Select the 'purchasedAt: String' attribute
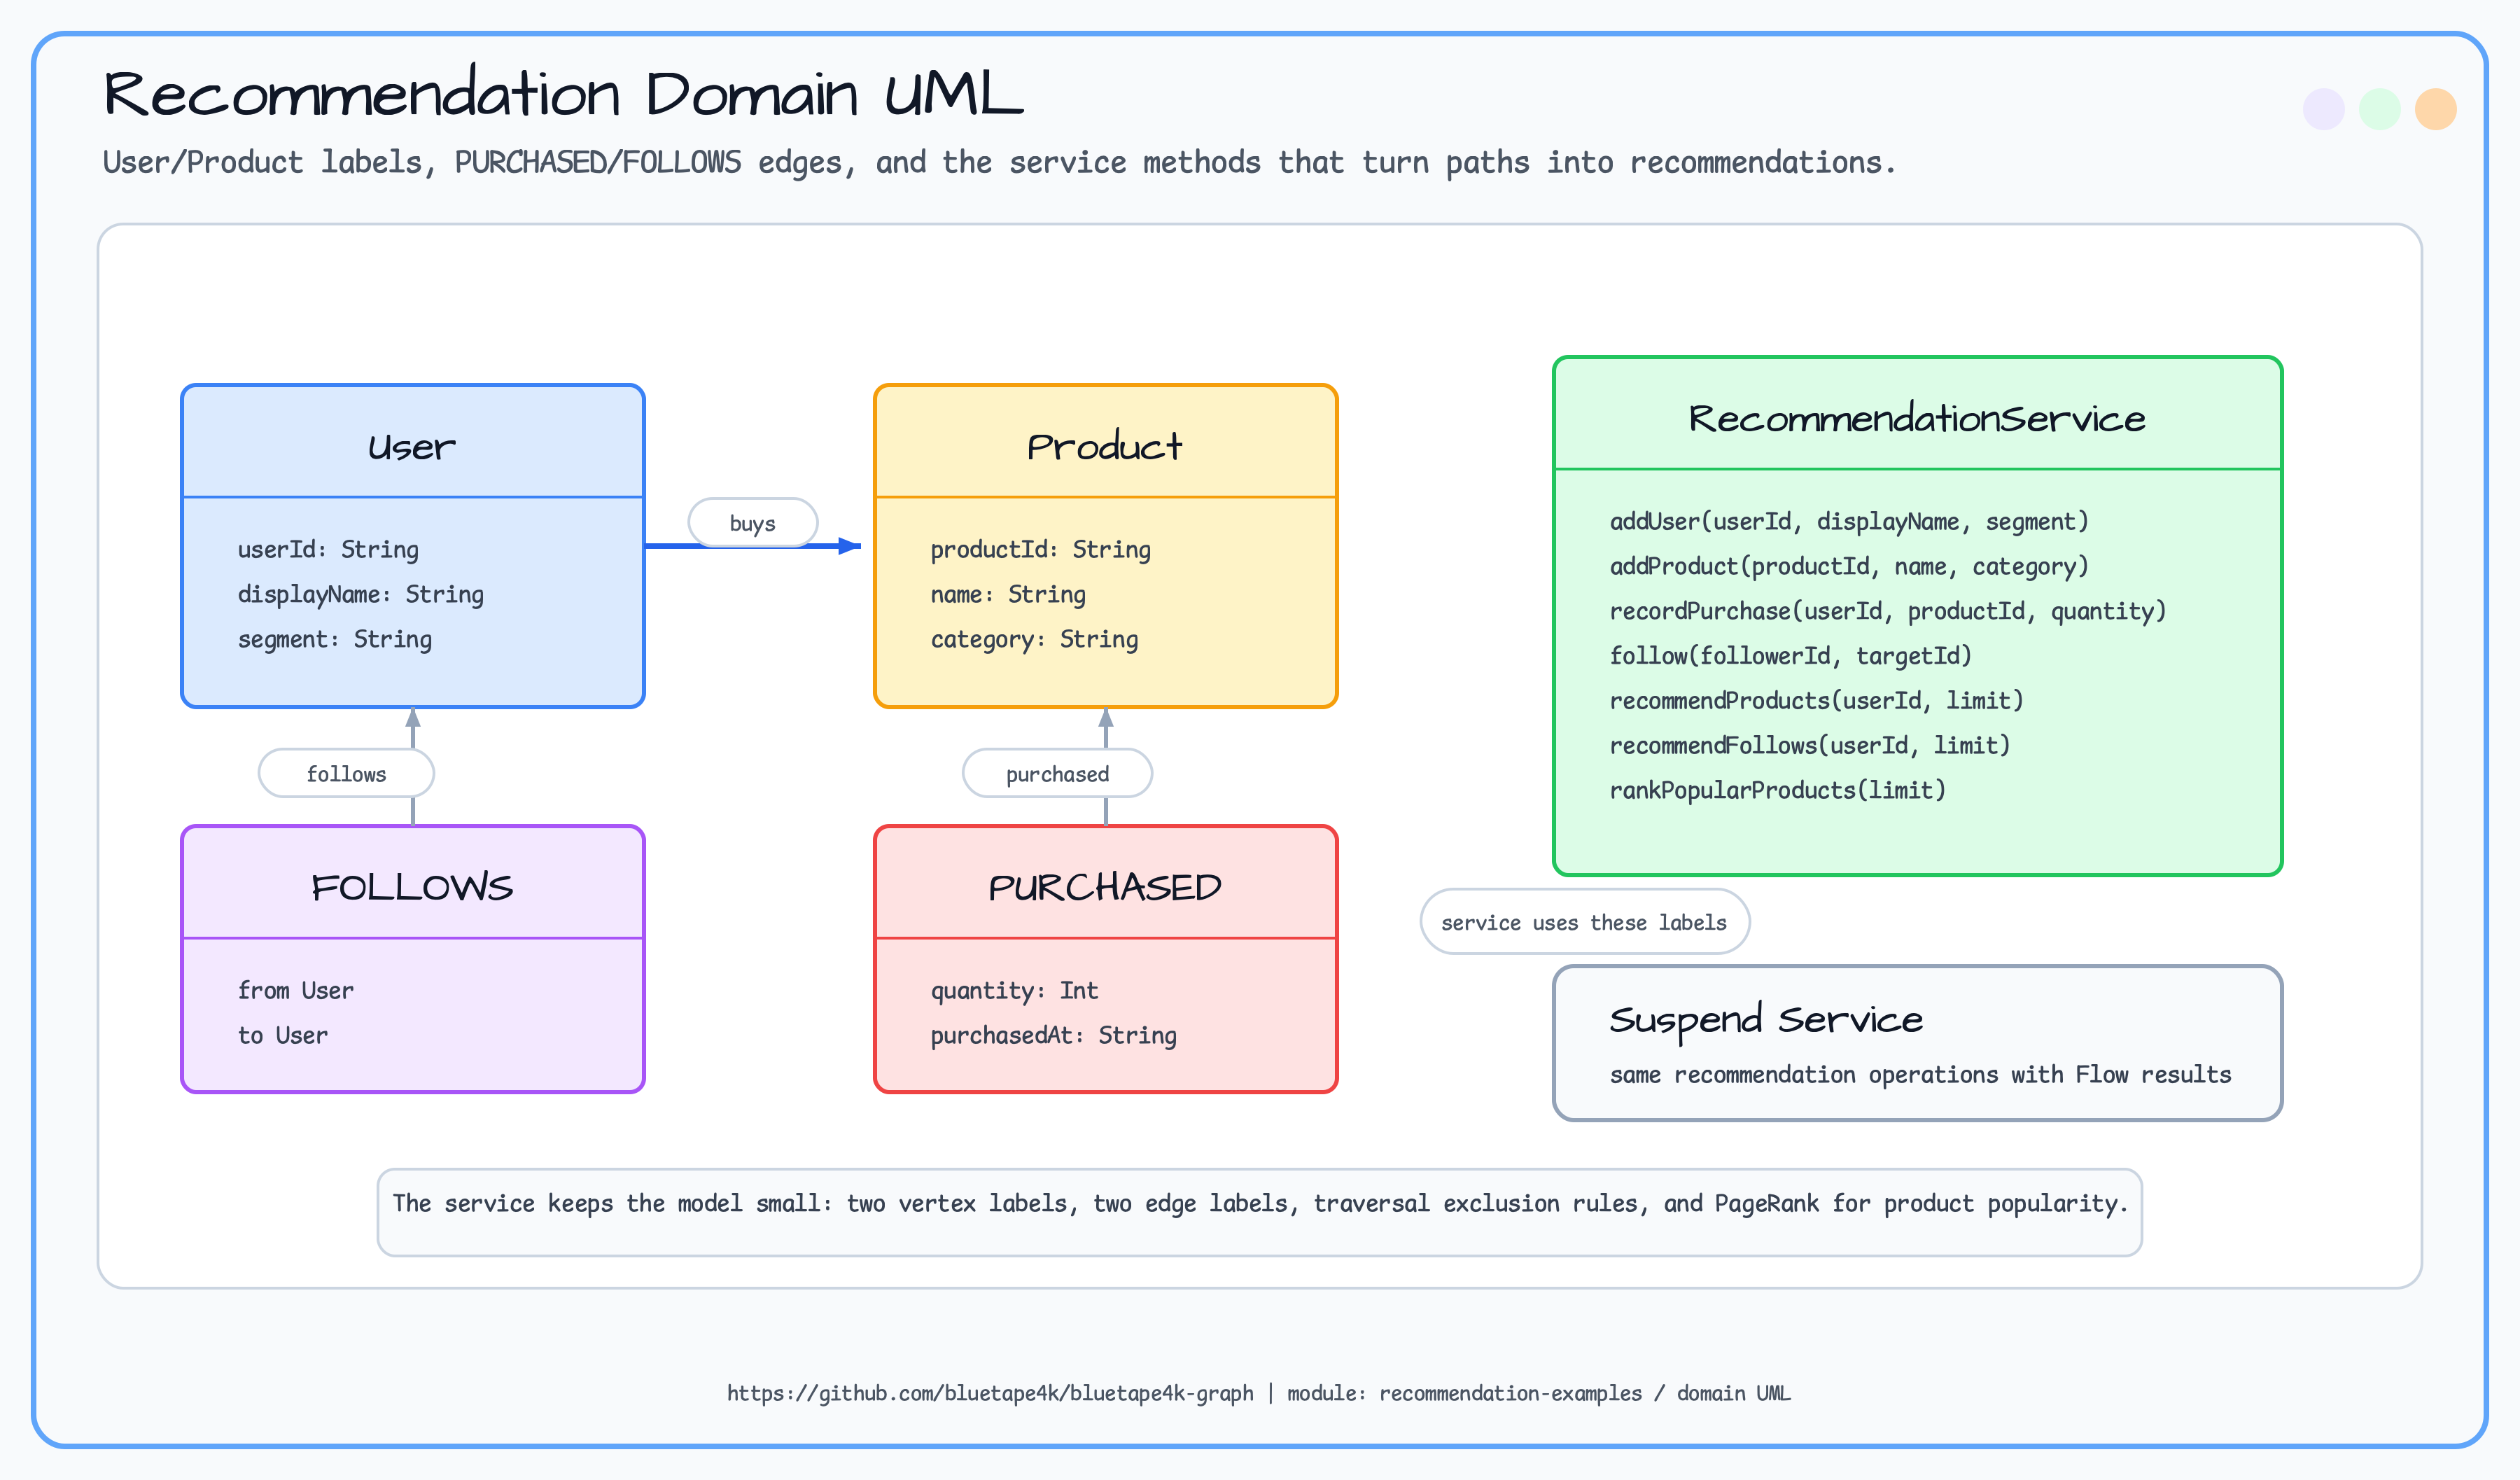 pyautogui.click(x=1053, y=1036)
